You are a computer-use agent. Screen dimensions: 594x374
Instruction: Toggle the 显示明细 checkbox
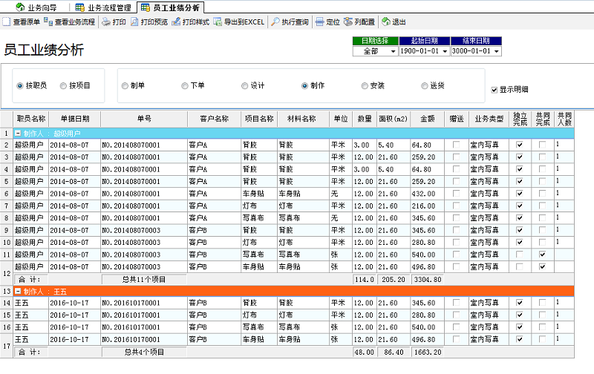tap(495, 90)
